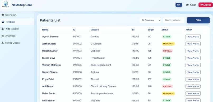View profile of Rajesh Kumar

tap(193, 51)
